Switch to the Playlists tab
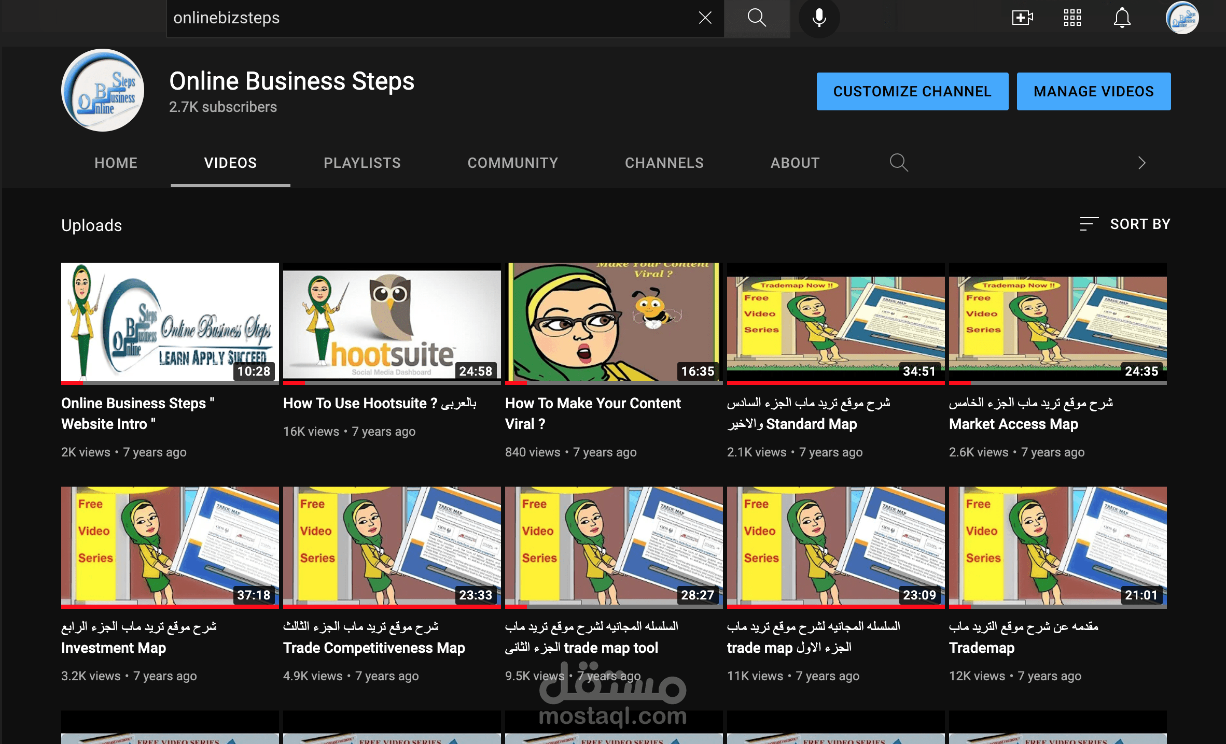The height and width of the screenshot is (744, 1226). click(362, 163)
